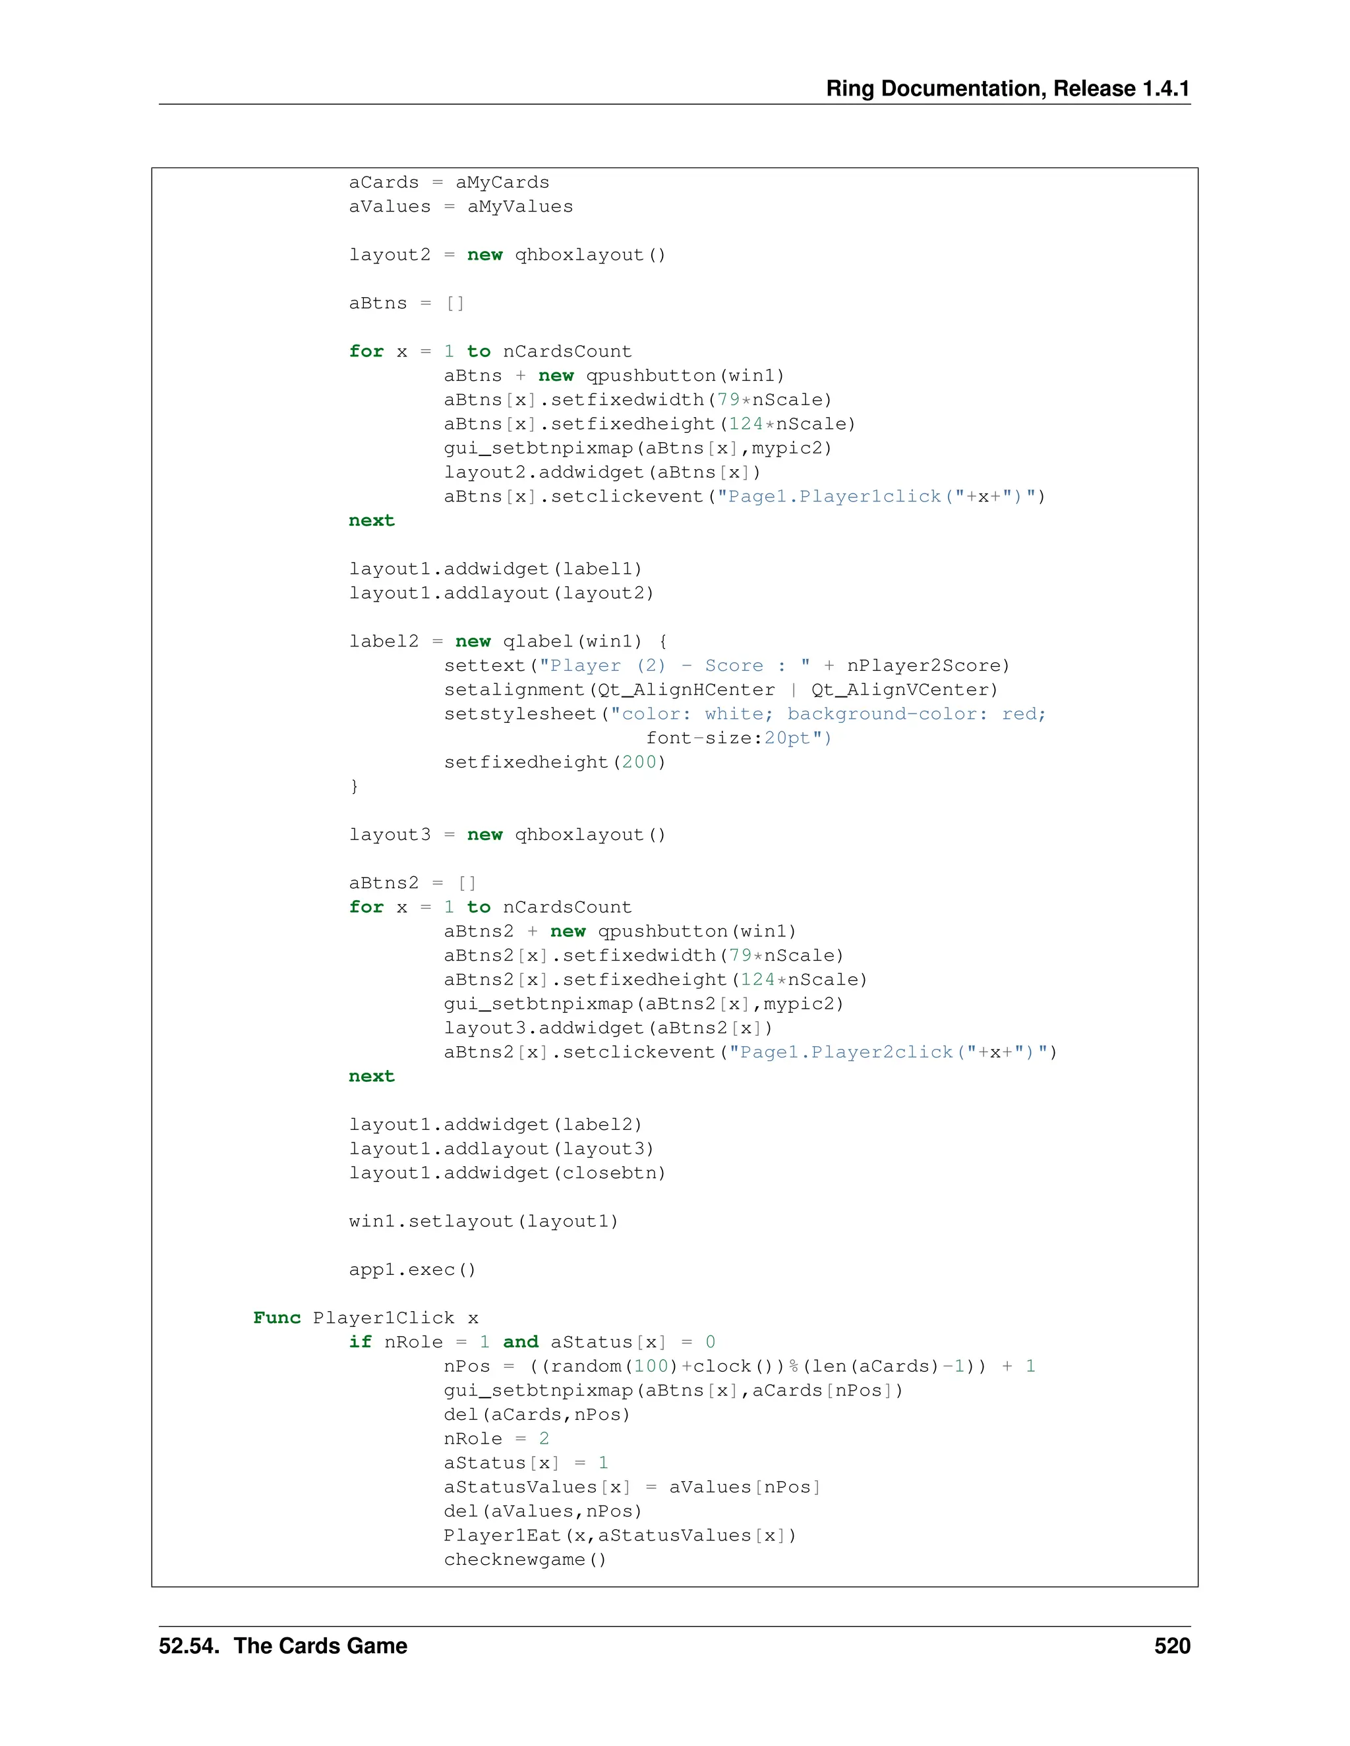Click the 'checknewgame()' call at bottom

click(x=525, y=1559)
